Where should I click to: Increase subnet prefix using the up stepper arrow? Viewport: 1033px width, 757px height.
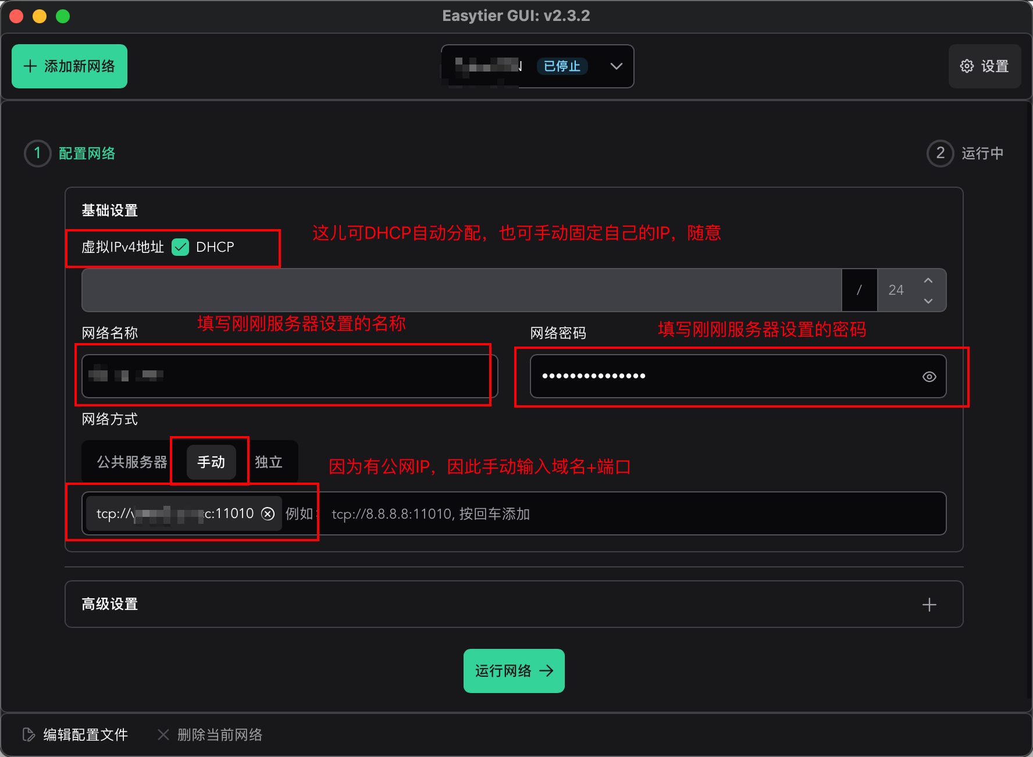coord(928,281)
